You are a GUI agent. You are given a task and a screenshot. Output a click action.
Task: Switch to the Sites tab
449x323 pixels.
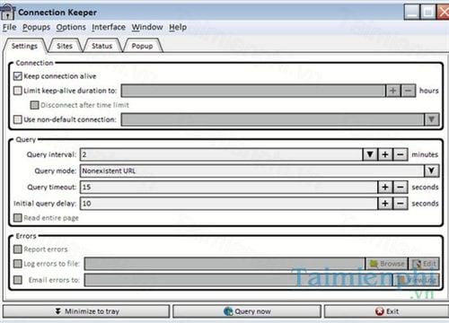[x=65, y=46]
